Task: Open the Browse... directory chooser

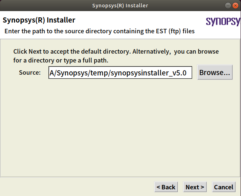Action: 215,72
